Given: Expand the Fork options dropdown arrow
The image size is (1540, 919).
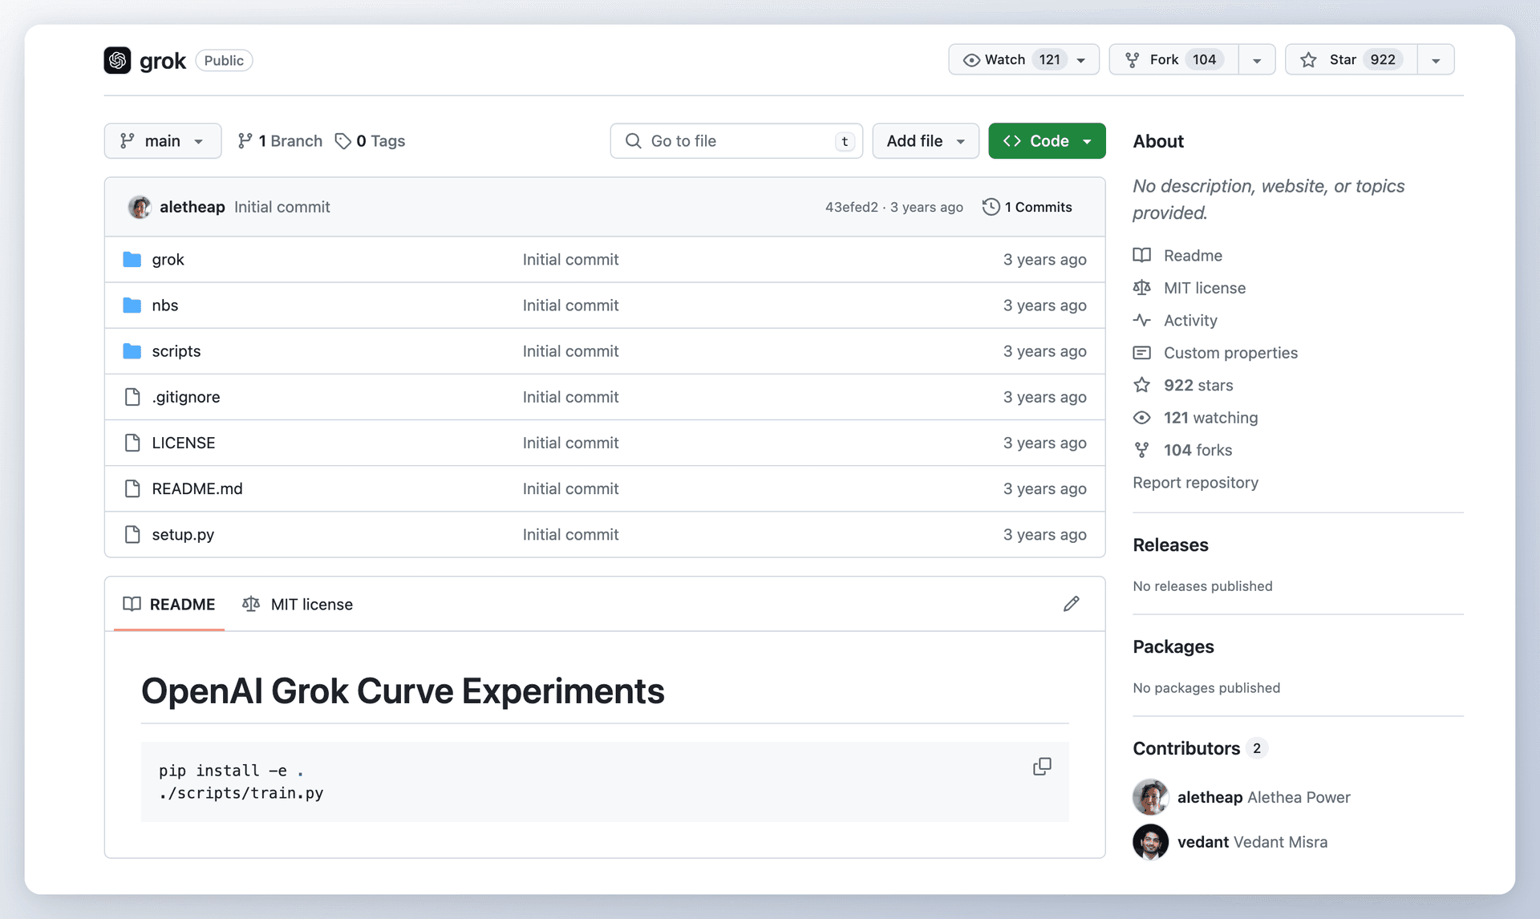Looking at the screenshot, I should 1257,60.
